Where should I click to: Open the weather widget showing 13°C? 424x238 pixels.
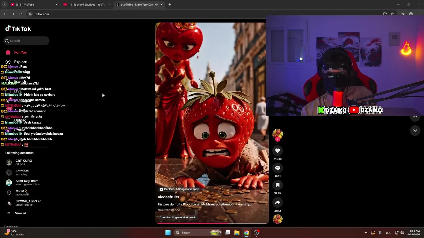click(15, 233)
